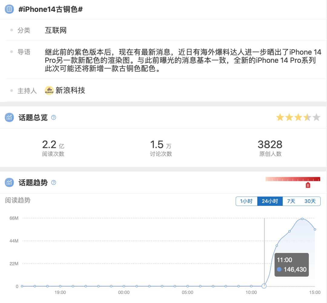327x303 pixels.
Task: Click the topic document icon beside #iPhone14古铜色#
Action: coord(9,9)
